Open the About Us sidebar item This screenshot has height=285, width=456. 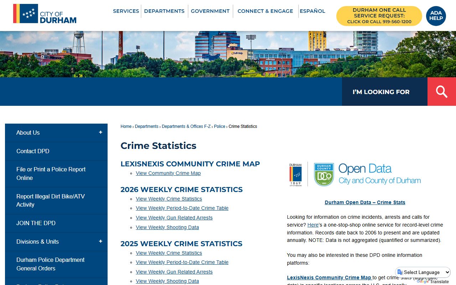pyautogui.click(x=56, y=133)
